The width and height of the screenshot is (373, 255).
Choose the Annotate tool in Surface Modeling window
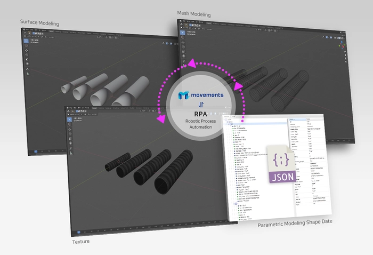tap(27, 68)
